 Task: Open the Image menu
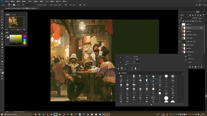pos(18,1)
